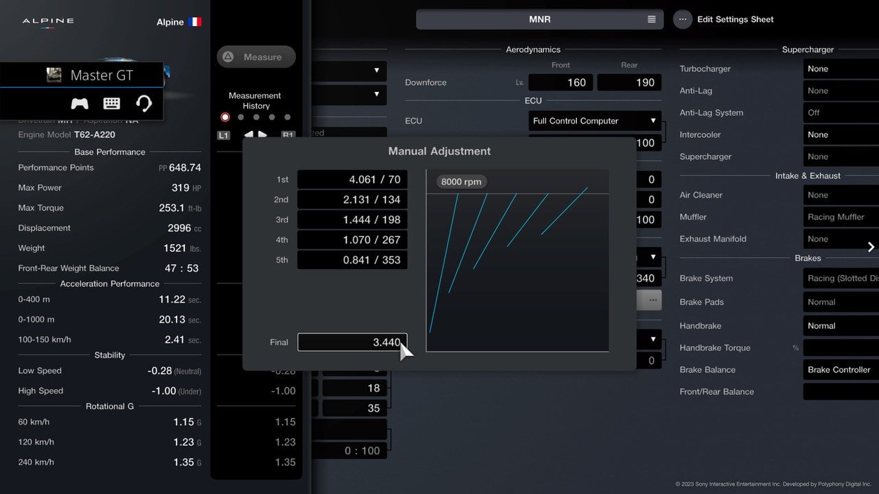The width and height of the screenshot is (879, 494).
Task: Click the French flag icon
Action: pyautogui.click(x=195, y=22)
